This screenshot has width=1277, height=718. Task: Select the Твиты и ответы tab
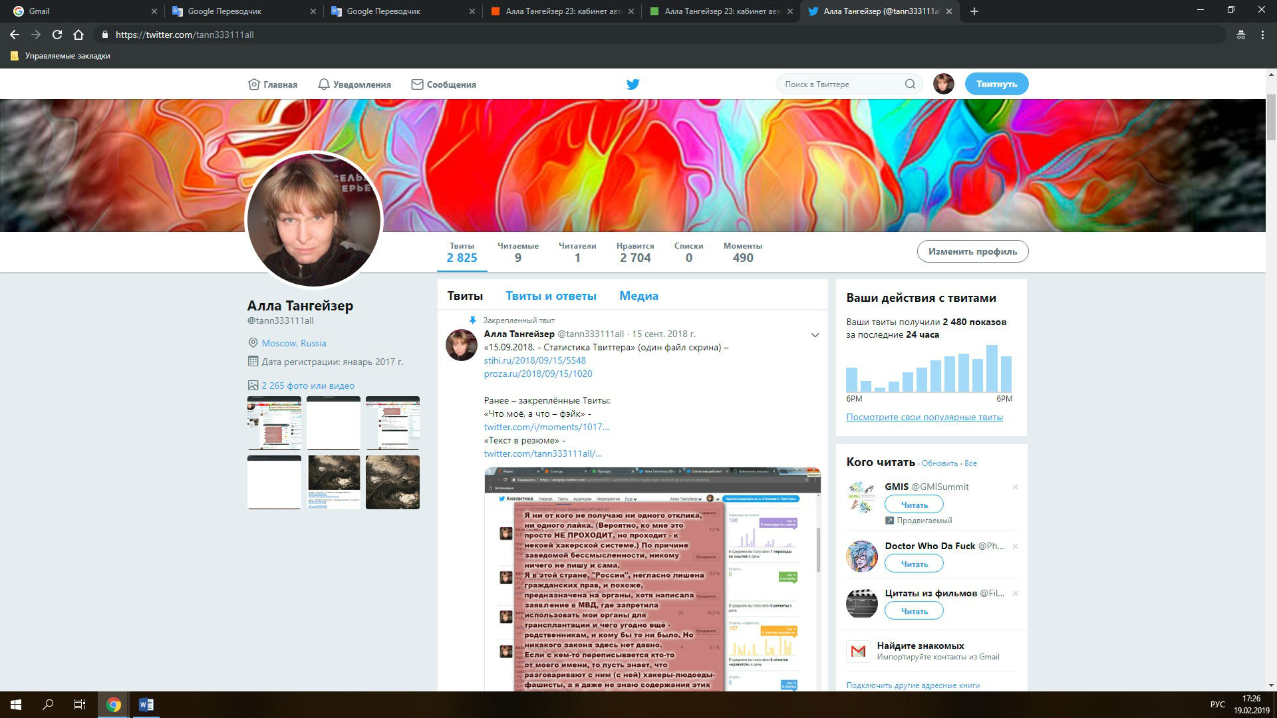551,296
